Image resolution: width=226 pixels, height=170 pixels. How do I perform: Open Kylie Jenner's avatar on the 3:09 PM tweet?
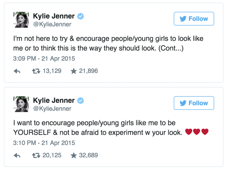pos(21,20)
